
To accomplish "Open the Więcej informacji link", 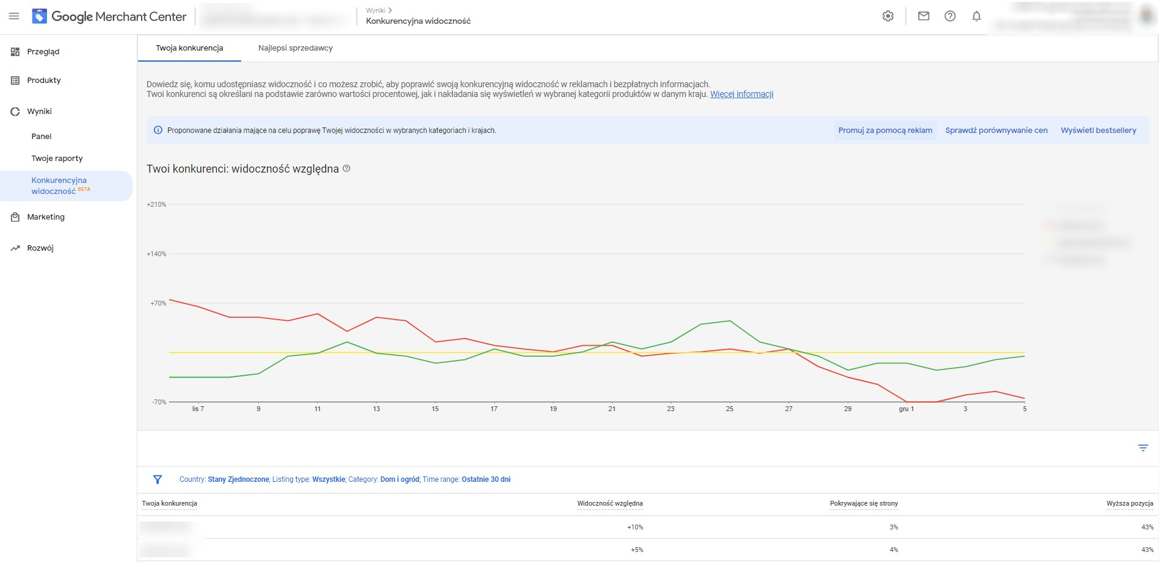I will click(x=741, y=95).
